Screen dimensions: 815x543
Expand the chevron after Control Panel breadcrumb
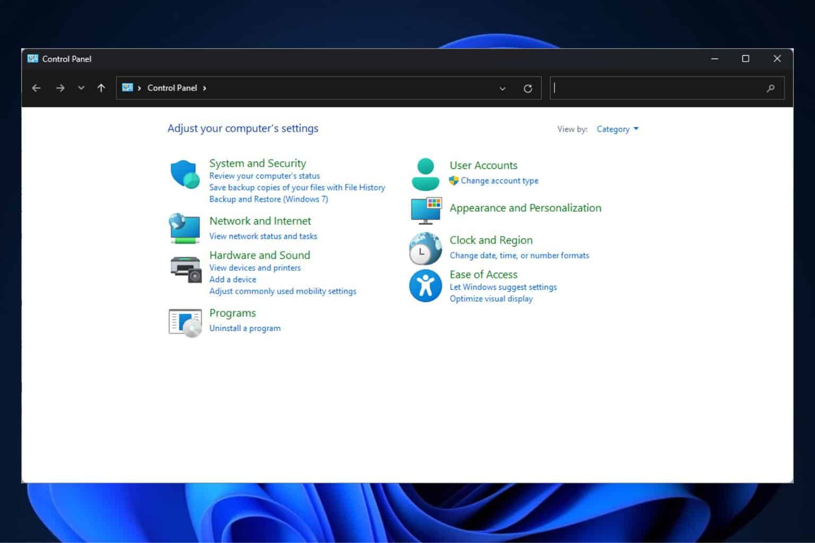[205, 88]
